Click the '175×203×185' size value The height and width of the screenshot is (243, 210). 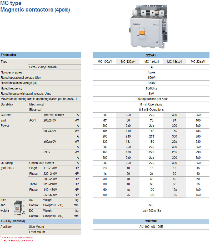pyautogui.click(x=151, y=211)
